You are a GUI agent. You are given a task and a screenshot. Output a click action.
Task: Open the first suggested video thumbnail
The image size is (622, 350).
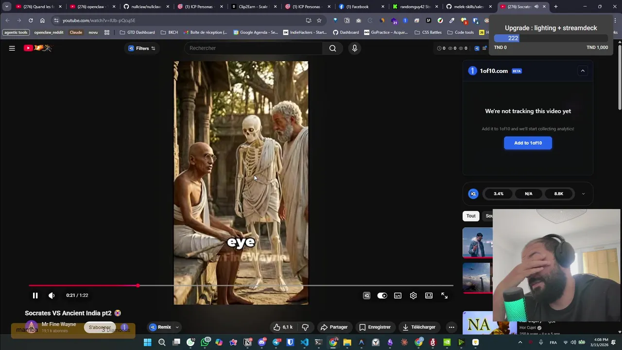478,243
